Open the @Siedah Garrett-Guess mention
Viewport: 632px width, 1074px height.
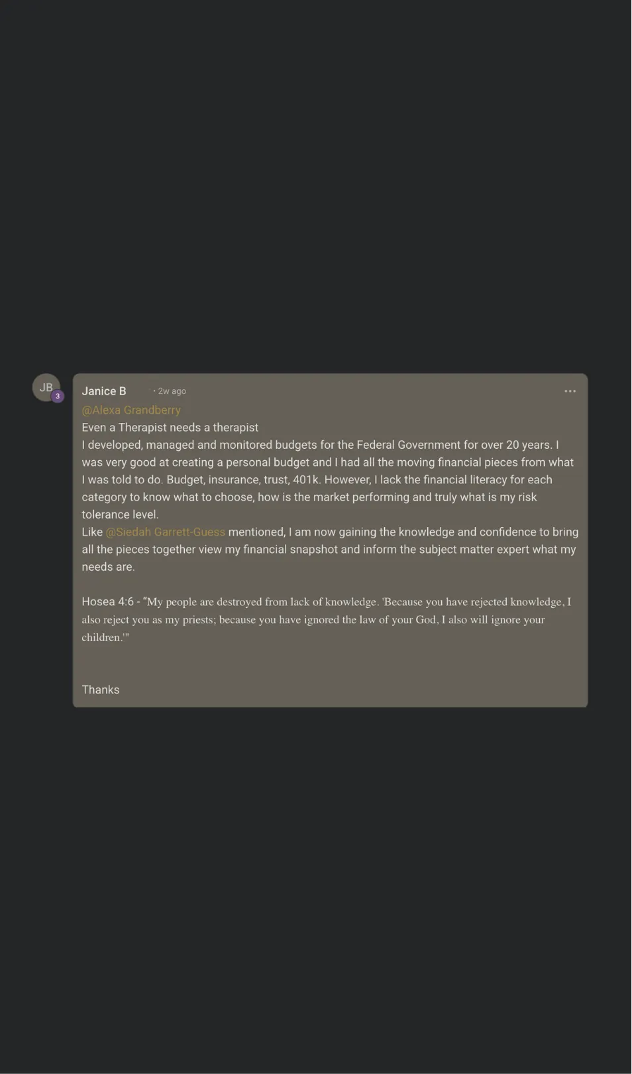pos(166,532)
